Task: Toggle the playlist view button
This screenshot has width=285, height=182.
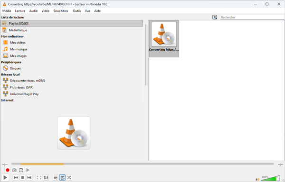Action: point(56,177)
